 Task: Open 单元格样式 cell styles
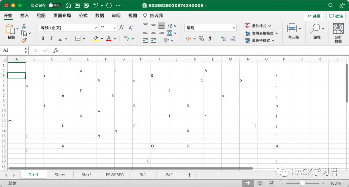click(x=259, y=41)
